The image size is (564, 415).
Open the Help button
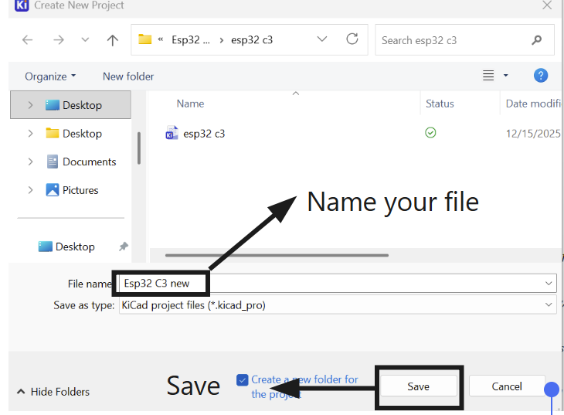[x=541, y=76]
